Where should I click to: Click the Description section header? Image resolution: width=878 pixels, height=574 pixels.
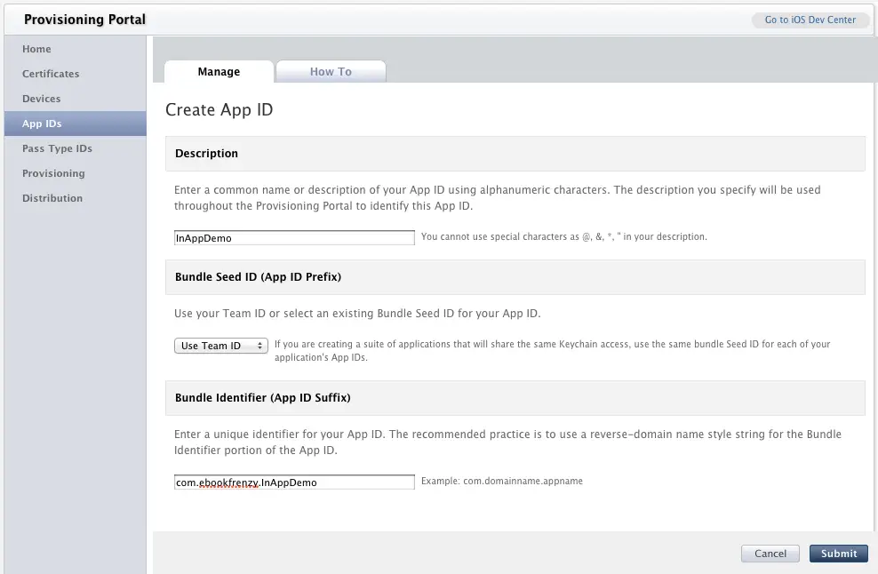(206, 153)
